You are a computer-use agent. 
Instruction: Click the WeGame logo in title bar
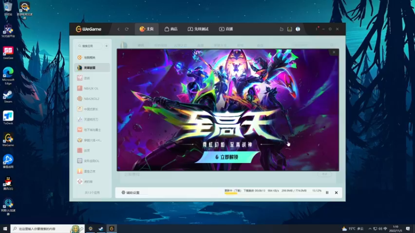88,29
